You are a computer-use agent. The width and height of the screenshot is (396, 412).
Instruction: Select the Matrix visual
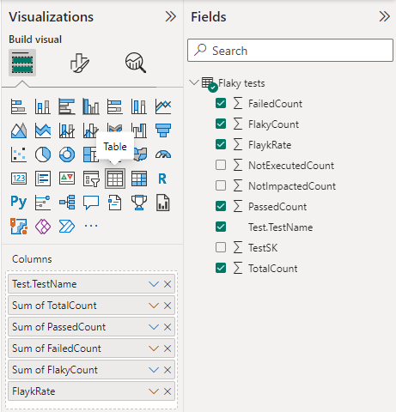point(139,179)
